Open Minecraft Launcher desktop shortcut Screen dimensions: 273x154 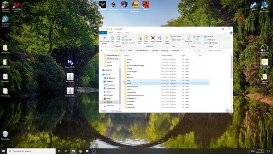tap(5, 6)
